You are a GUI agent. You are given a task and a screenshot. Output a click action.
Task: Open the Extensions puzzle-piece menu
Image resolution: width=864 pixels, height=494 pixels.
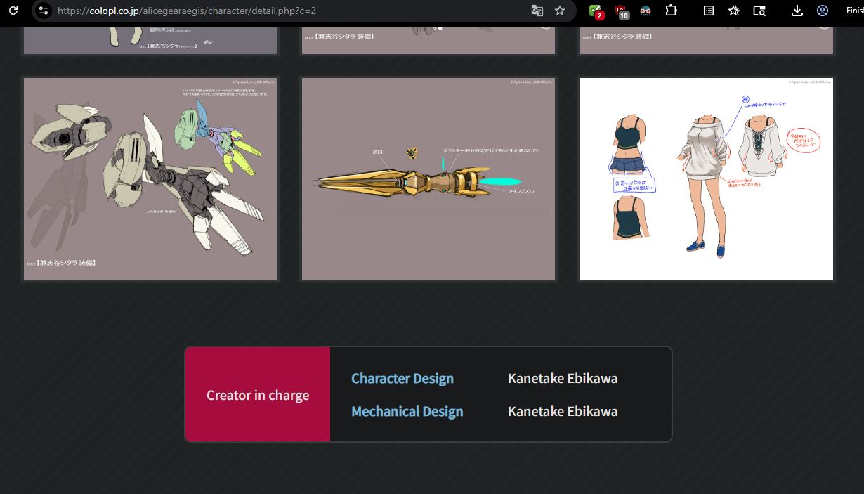672,11
